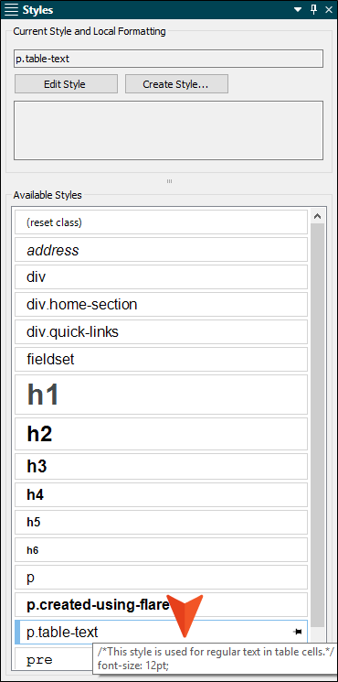Apply the h1 heading style
338x682 pixels.
(x=161, y=395)
